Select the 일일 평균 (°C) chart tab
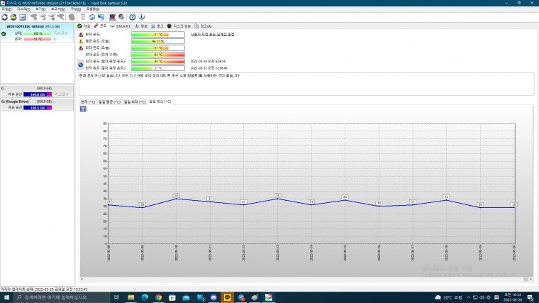Screen dimensions: 539x303 [109, 101]
